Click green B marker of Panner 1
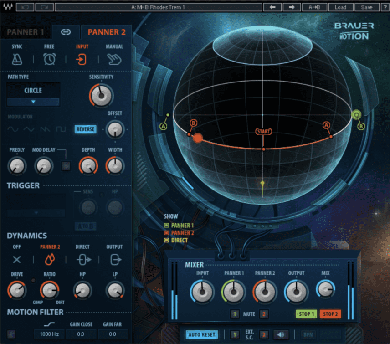The height and width of the screenshot is (344, 390). (361, 126)
